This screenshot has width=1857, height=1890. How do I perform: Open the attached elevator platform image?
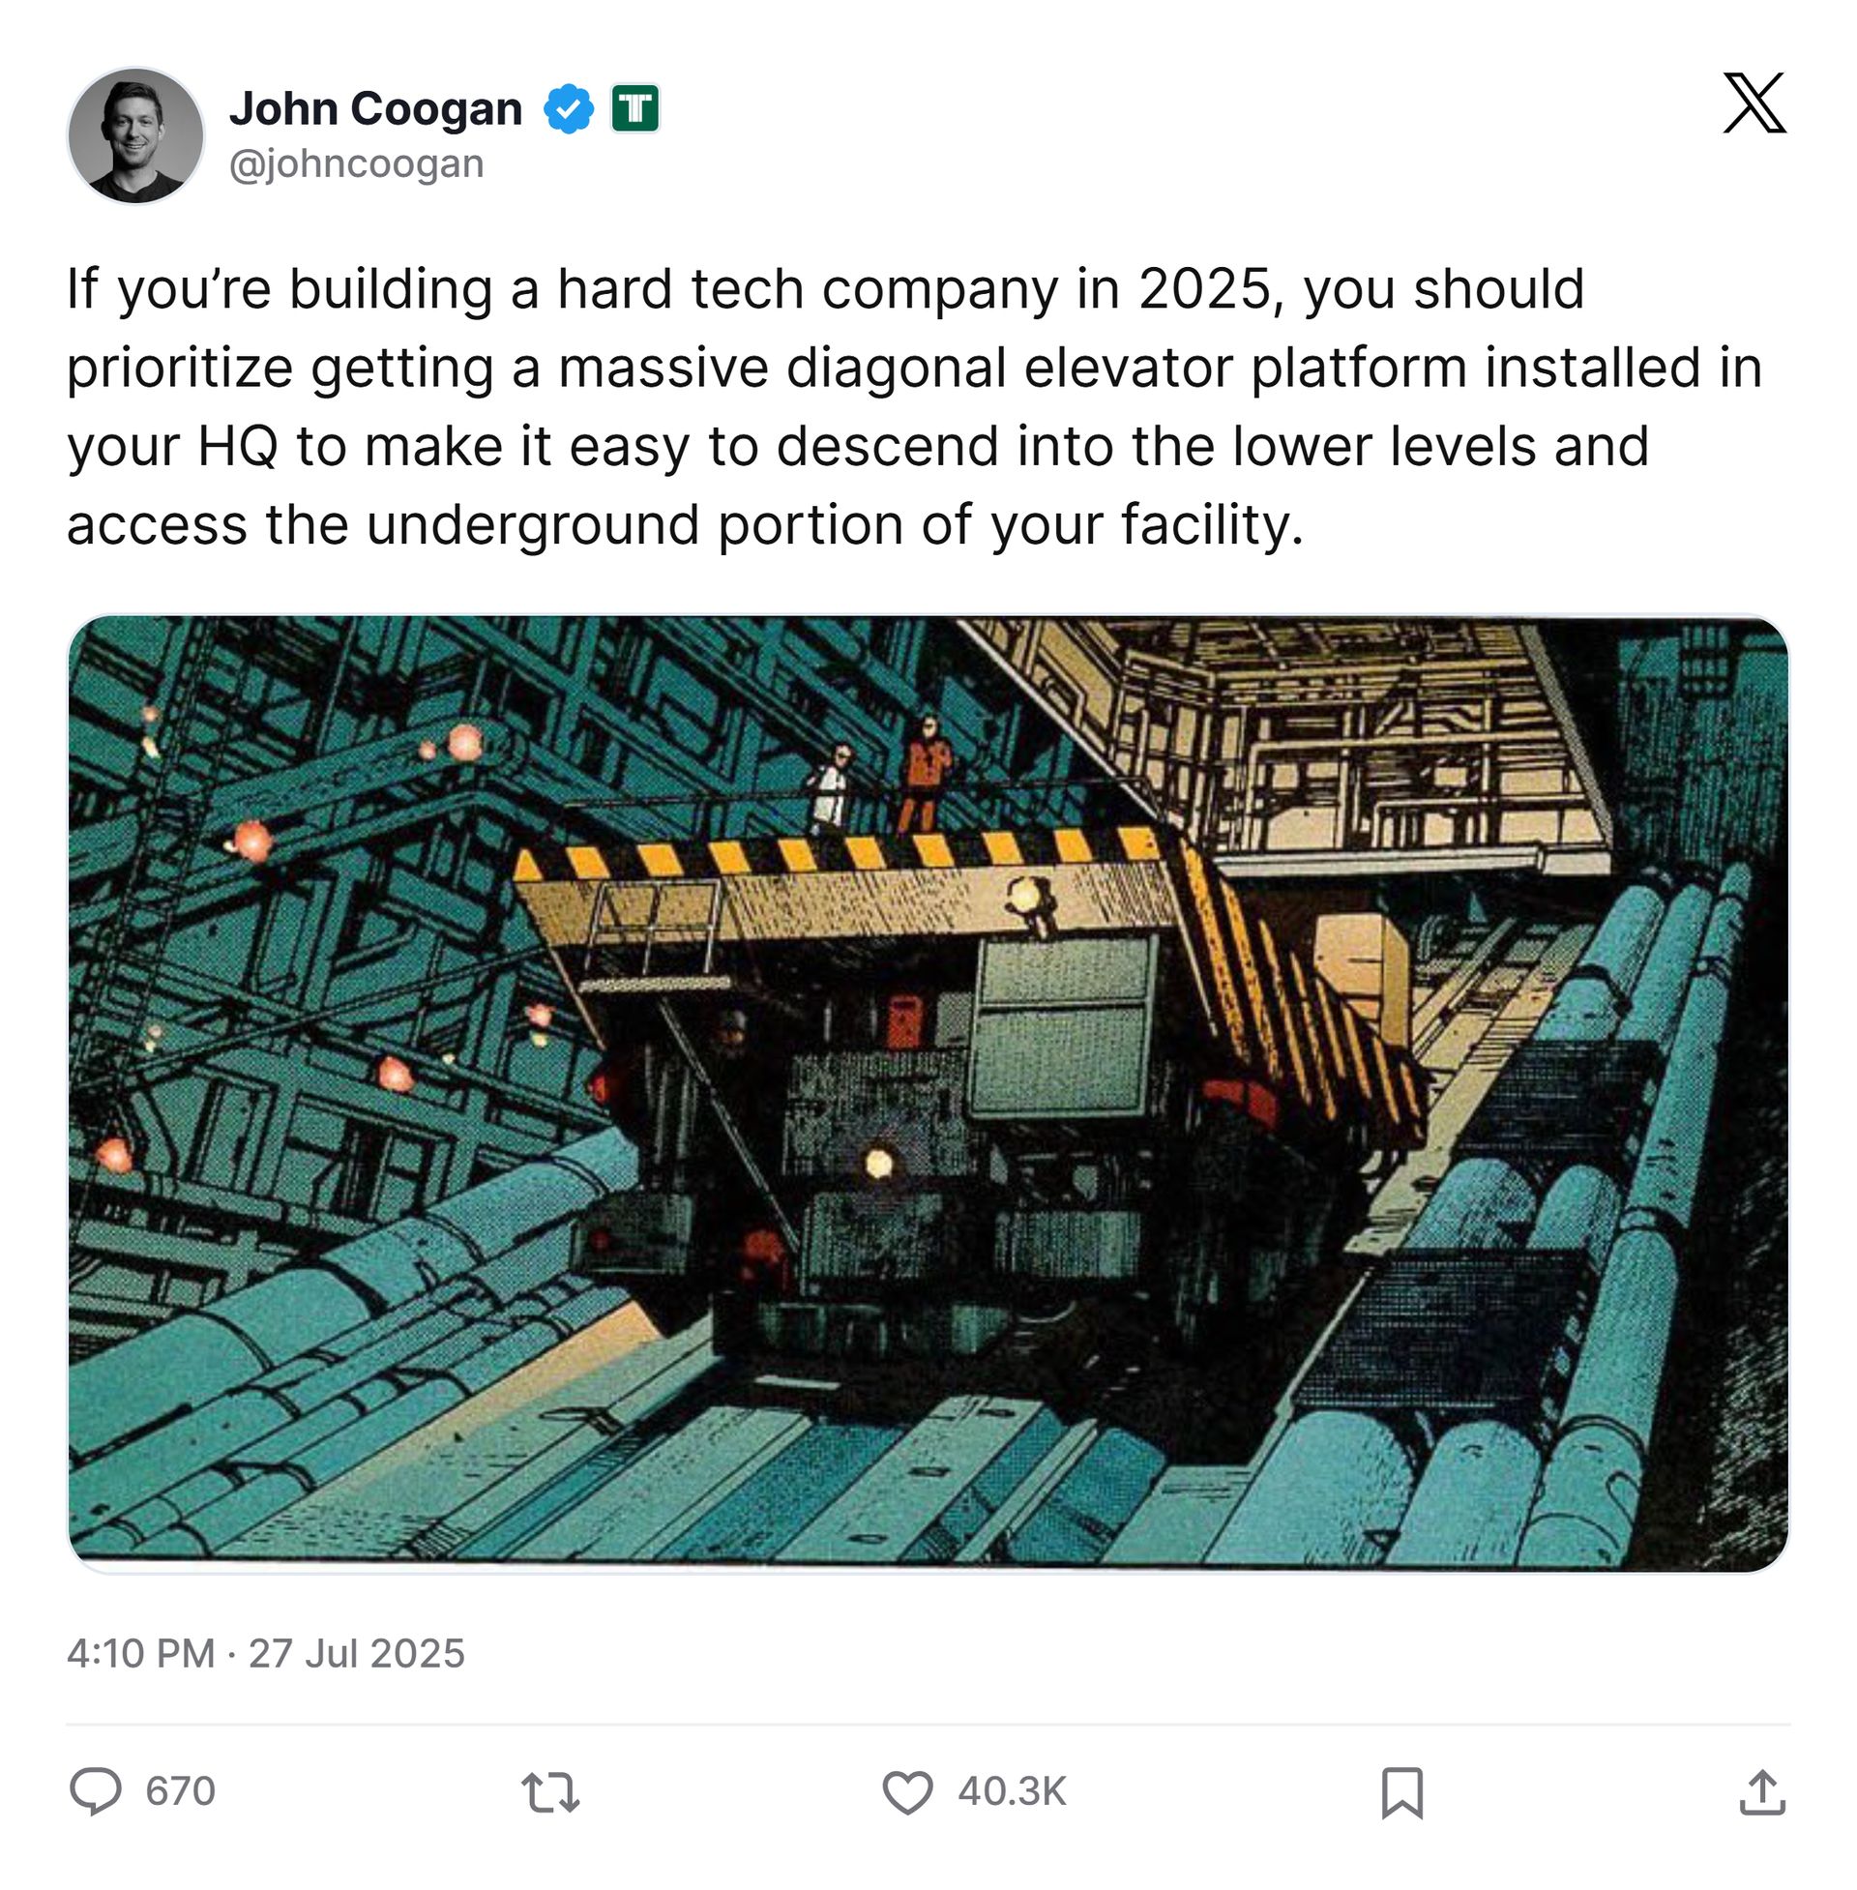point(928,1093)
